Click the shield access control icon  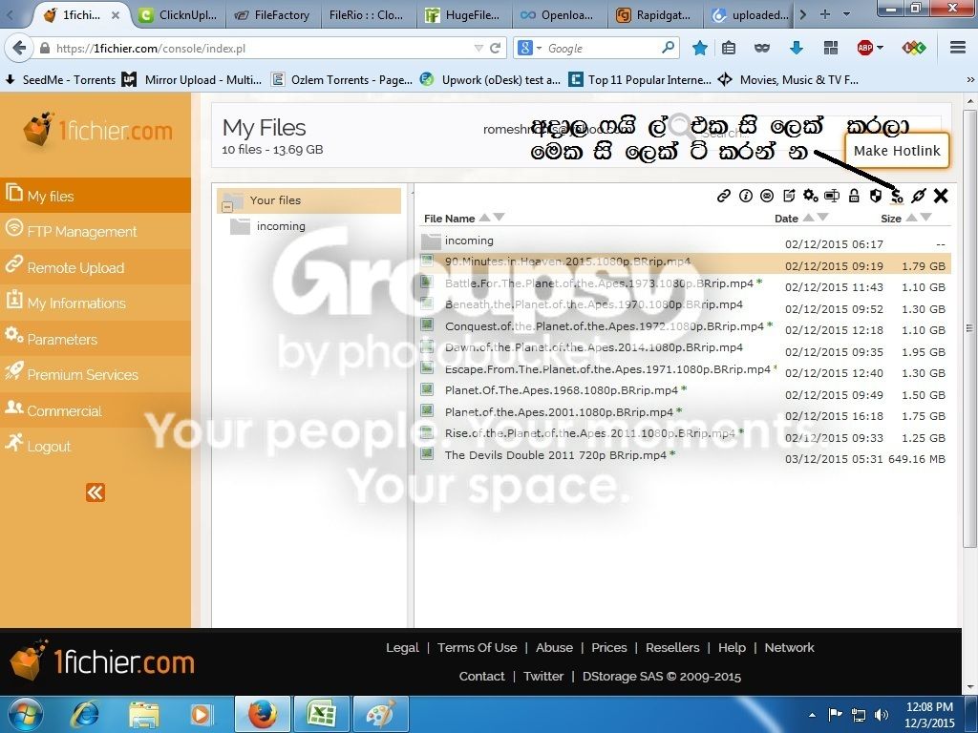pyautogui.click(x=876, y=196)
